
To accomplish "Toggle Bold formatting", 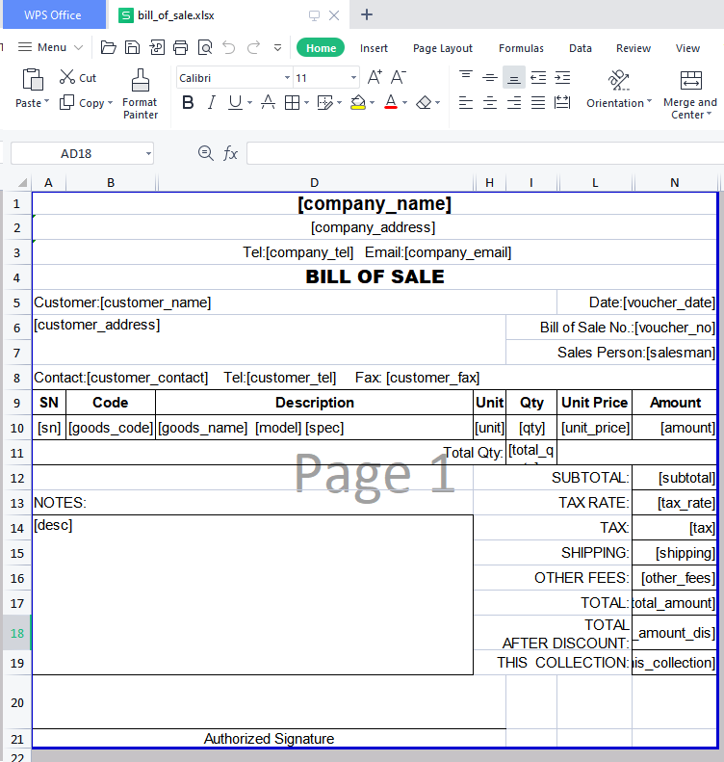I will pos(188,103).
